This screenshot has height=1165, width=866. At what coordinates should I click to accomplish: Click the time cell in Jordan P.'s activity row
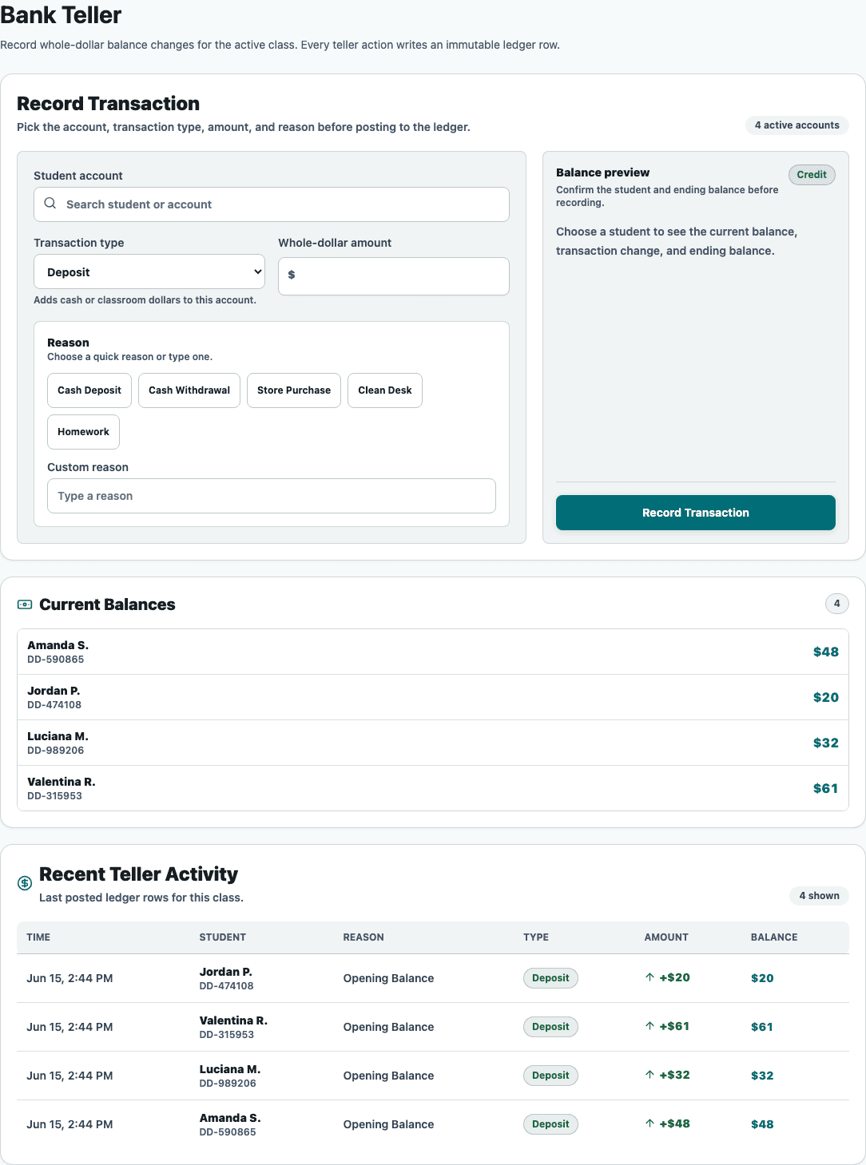tap(70, 978)
